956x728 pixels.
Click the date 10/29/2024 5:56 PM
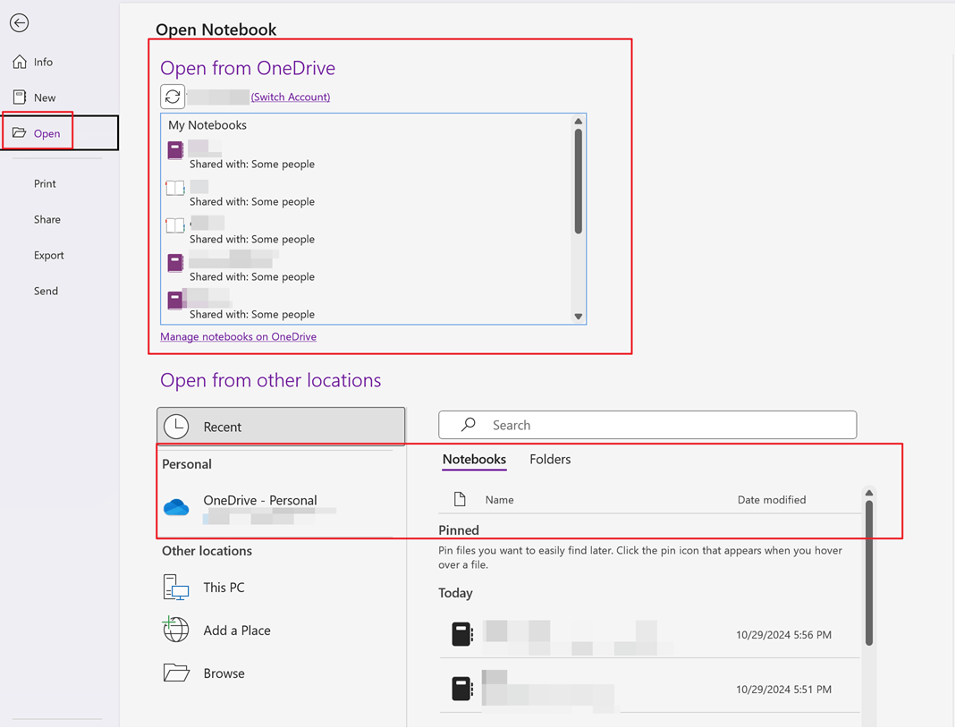tap(783, 635)
